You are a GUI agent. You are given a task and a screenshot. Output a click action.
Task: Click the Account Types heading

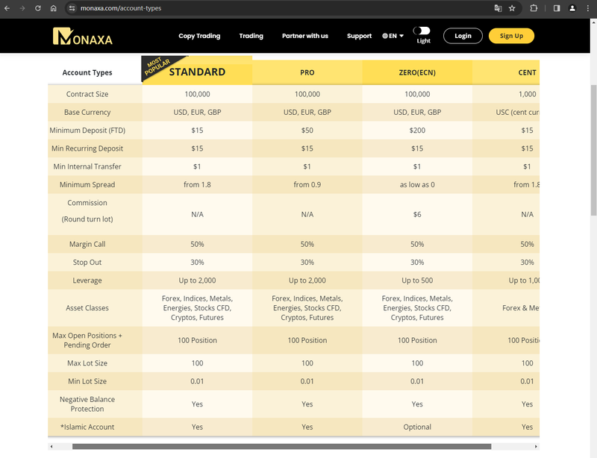pyautogui.click(x=87, y=72)
